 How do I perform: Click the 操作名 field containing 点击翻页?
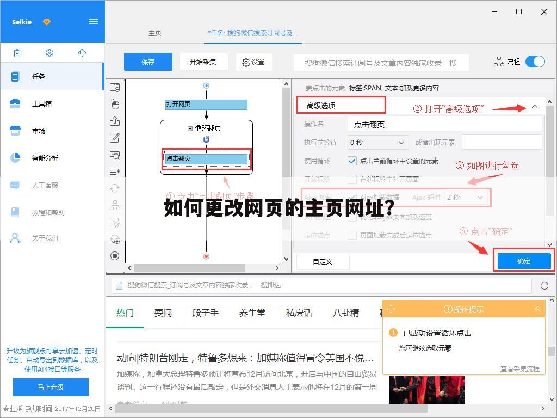point(445,125)
